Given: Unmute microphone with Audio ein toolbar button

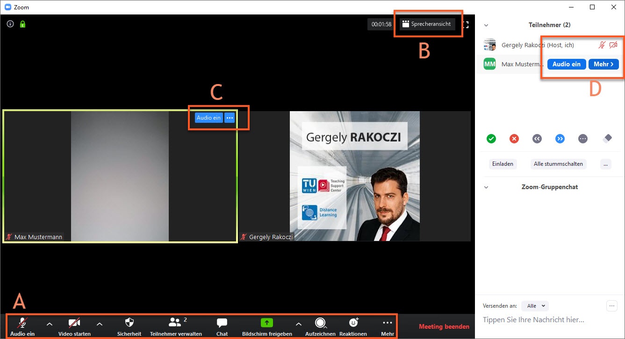Looking at the screenshot, I should tap(22, 327).
